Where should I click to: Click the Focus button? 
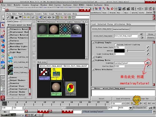151,34
